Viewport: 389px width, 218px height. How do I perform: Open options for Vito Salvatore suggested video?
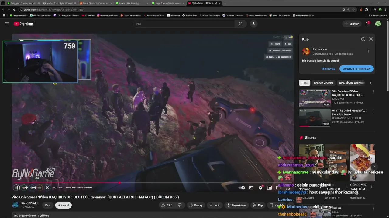point(374,92)
